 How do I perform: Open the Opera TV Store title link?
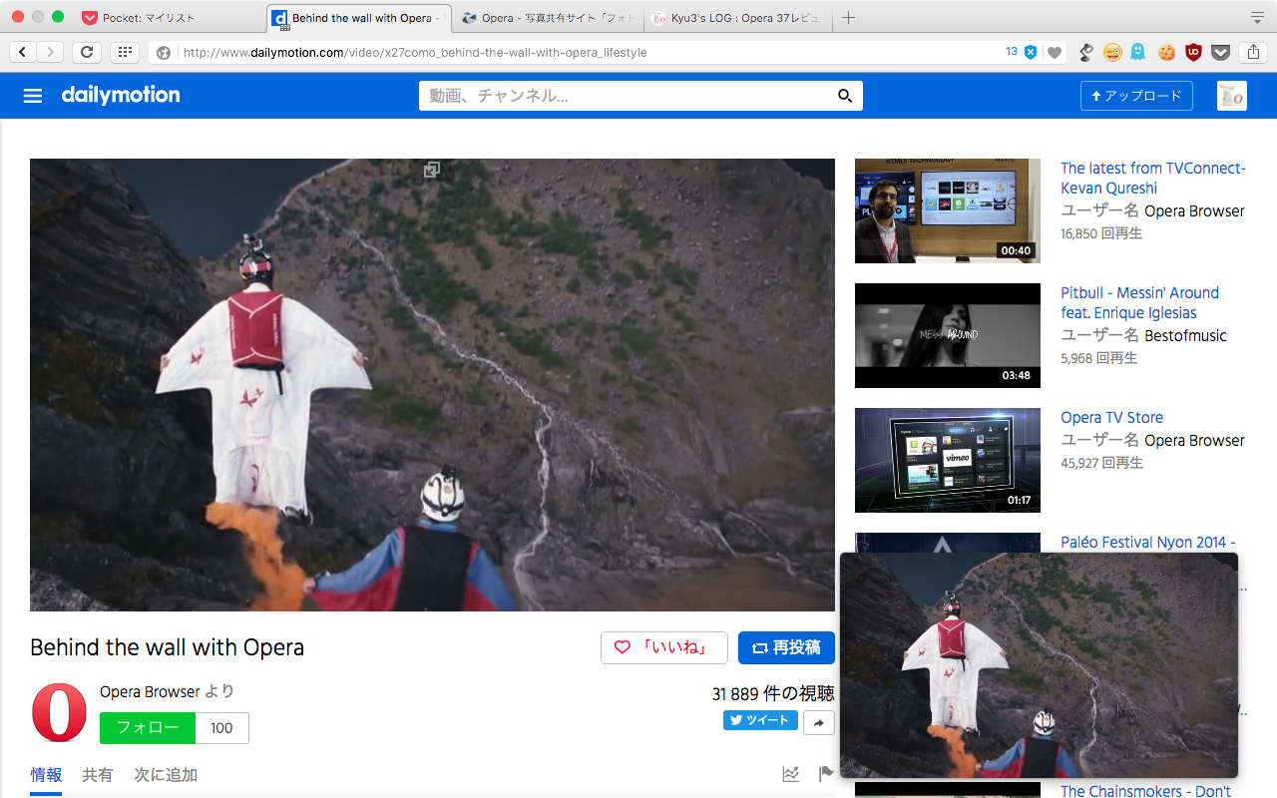coord(1111,418)
